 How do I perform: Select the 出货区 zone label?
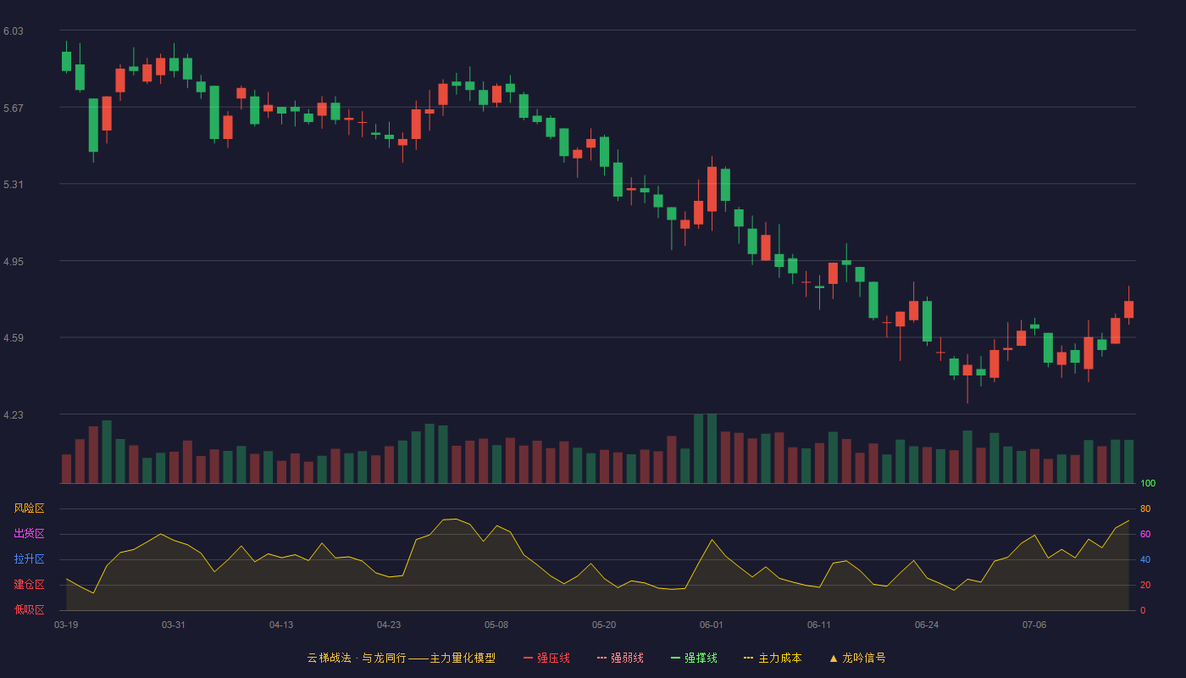pos(30,534)
